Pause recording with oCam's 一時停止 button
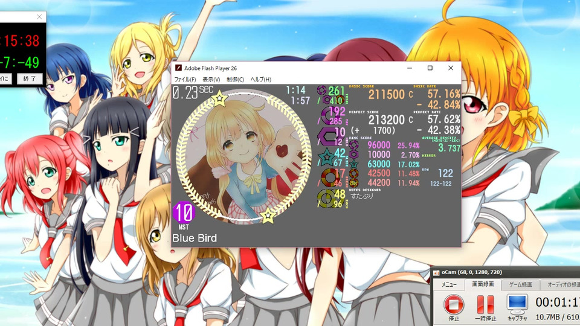580x326 pixels. pyautogui.click(x=485, y=307)
